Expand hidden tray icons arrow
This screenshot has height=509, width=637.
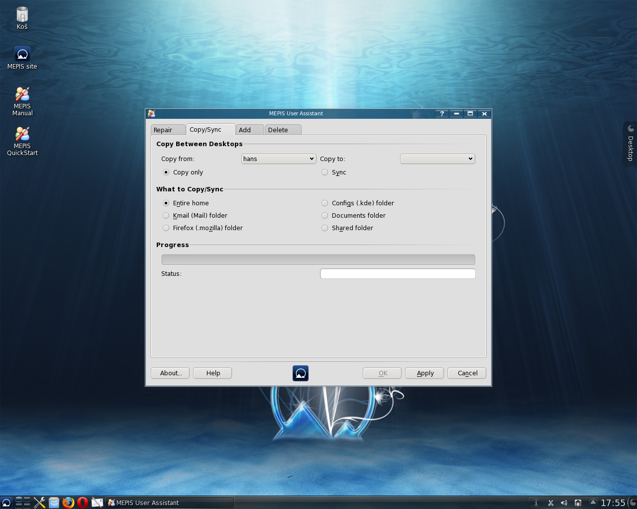pyautogui.click(x=593, y=502)
